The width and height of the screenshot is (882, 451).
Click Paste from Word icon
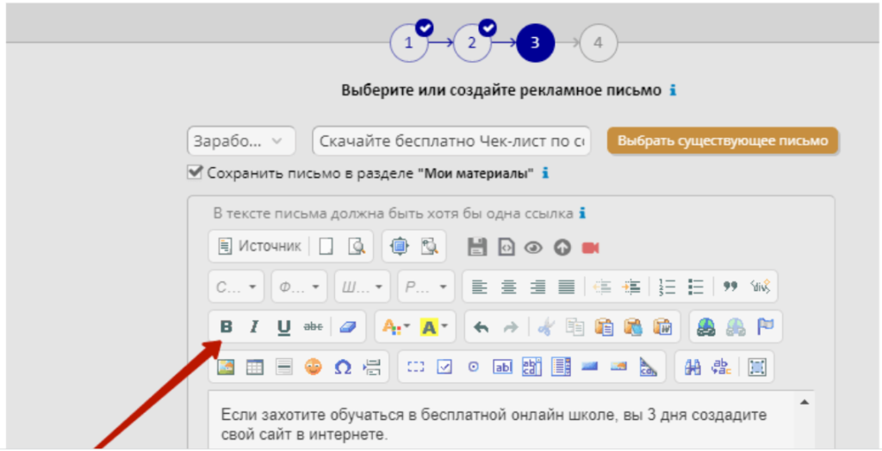pyautogui.click(x=662, y=327)
